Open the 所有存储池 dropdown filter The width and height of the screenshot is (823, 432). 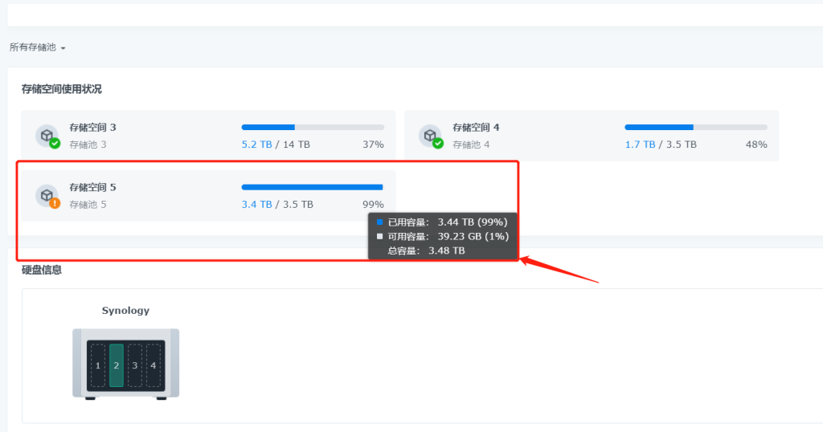[x=37, y=47]
